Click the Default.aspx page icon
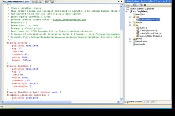This screenshot has width=175, height=116. [x=134, y=41]
